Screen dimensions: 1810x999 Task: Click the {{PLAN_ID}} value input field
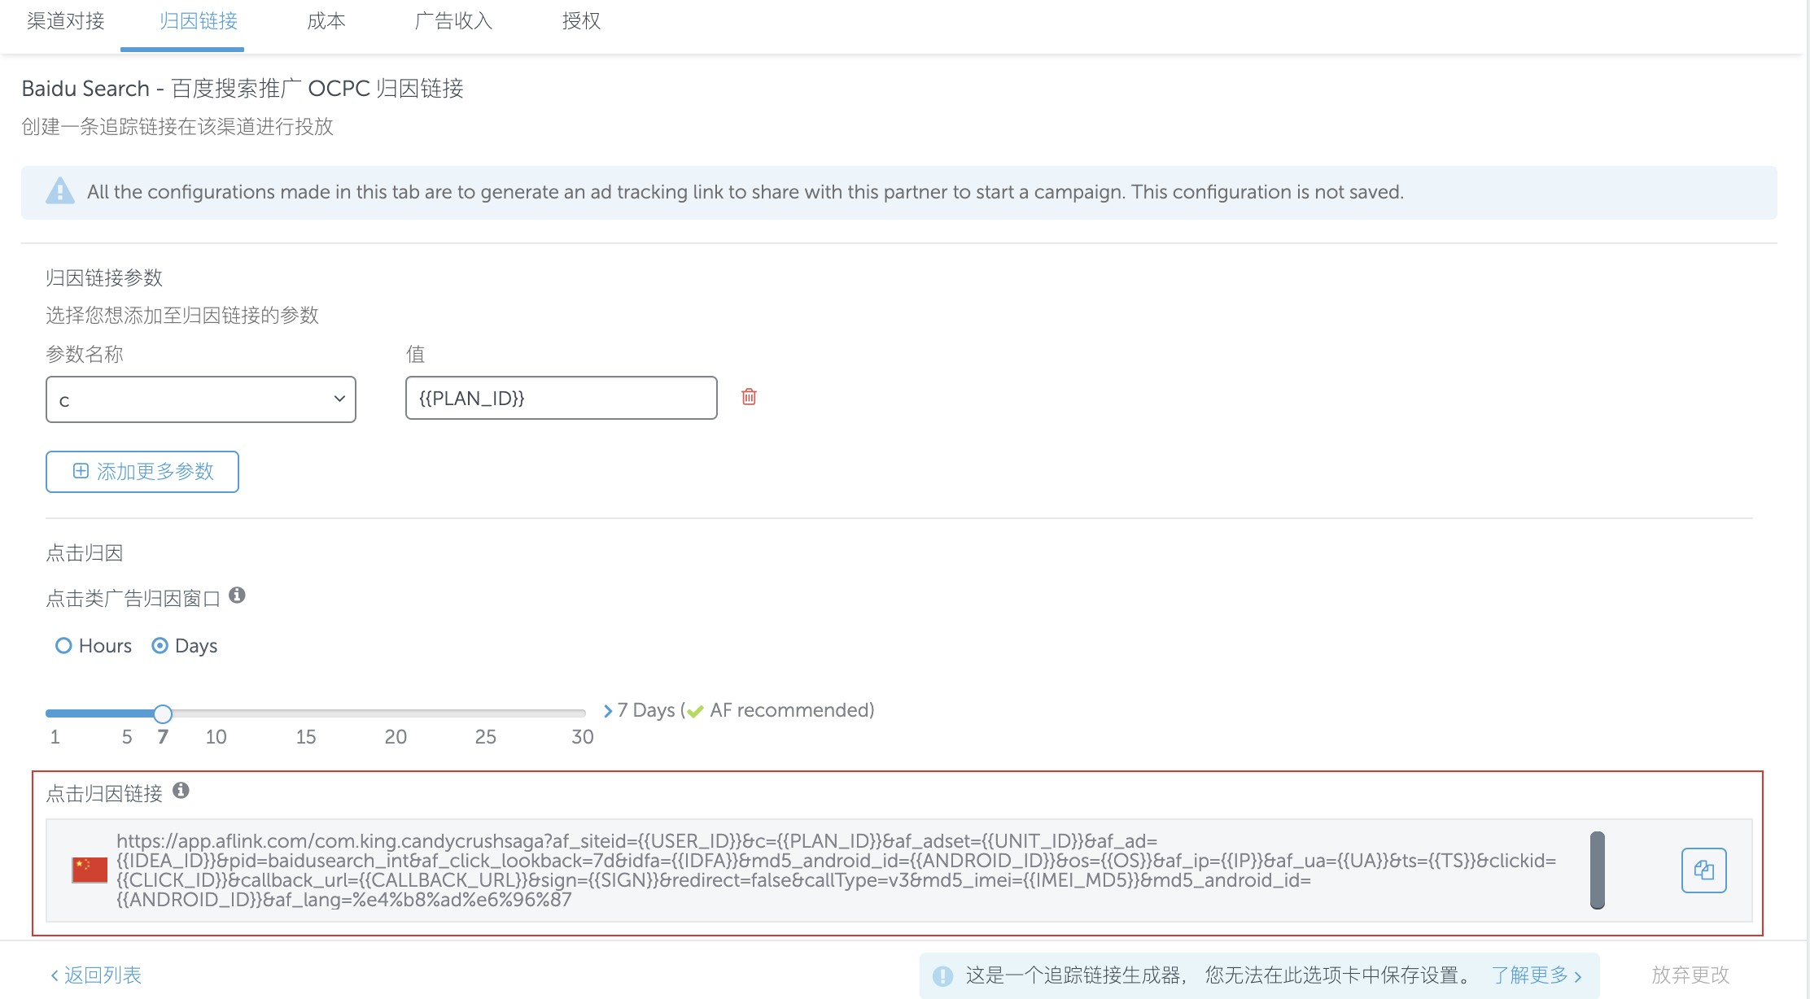(x=561, y=398)
